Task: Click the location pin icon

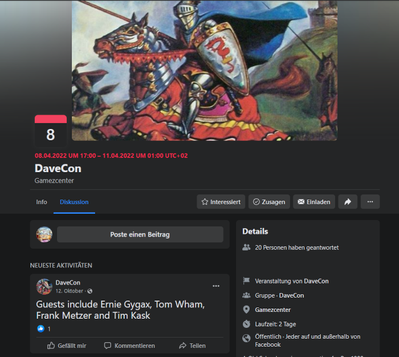Action: [x=246, y=310]
